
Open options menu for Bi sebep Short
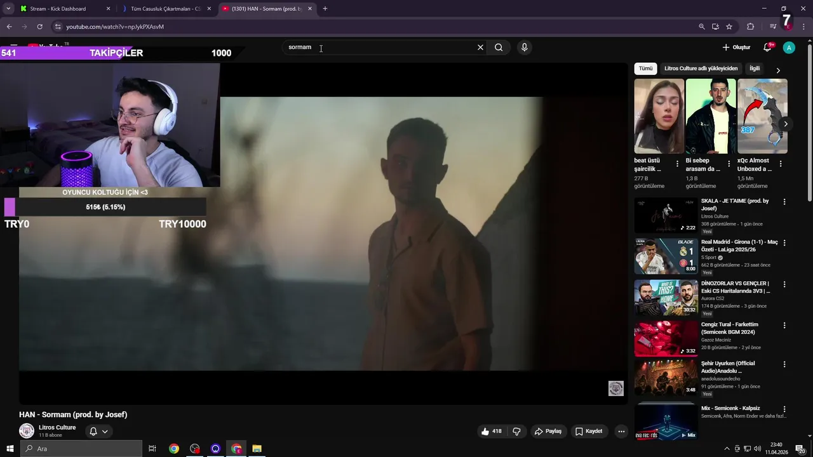729,164
